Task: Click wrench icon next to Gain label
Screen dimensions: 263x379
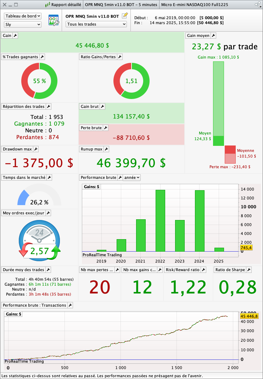Action: click(15, 35)
